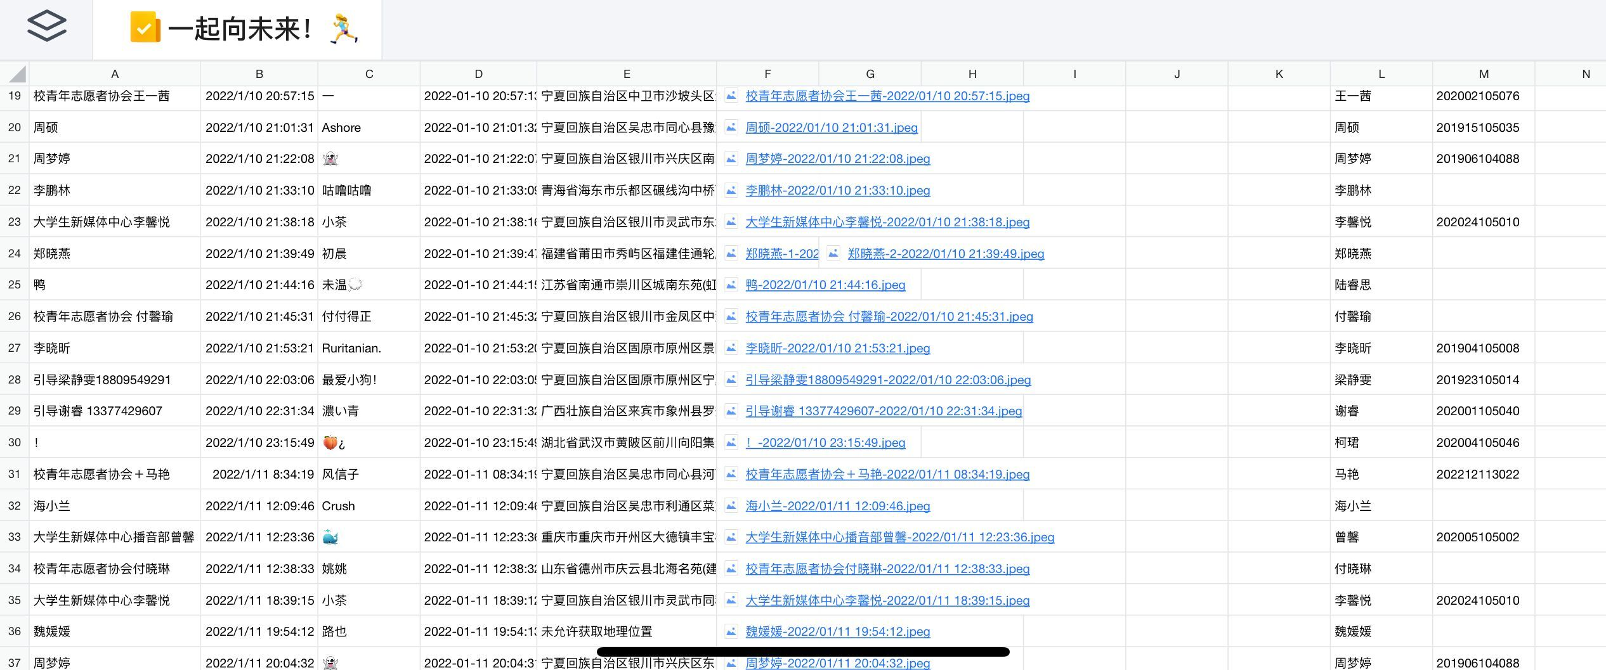Select column M header

click(1483, 74)
